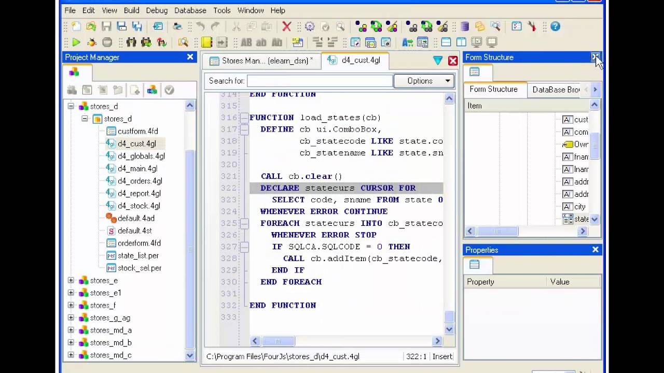Toggle the Insert mode indicator in the status bar
This screenshot has width=664, height=373.
coord(443,356)
